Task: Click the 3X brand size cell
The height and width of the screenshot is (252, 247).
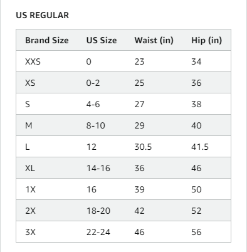Action: pyautogui.click(x=31, y=232)
